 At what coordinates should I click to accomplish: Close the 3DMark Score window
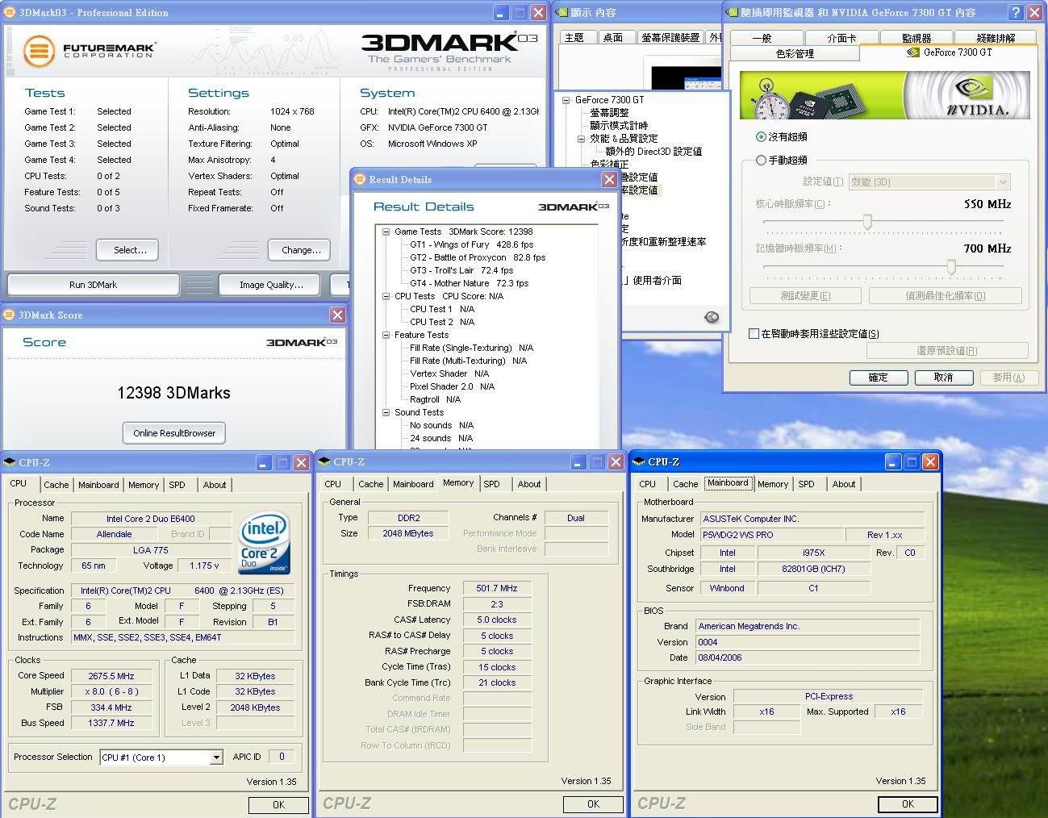tap(337, 315)
